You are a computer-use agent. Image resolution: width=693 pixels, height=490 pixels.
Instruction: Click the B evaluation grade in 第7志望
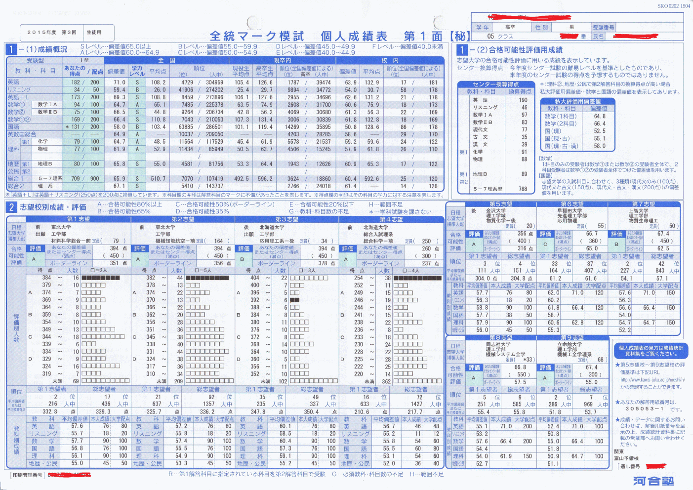(x=616, y=244)
